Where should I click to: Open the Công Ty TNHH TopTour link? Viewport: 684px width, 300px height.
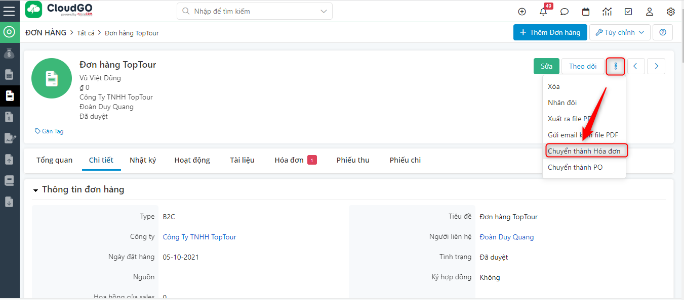(199, 237)
